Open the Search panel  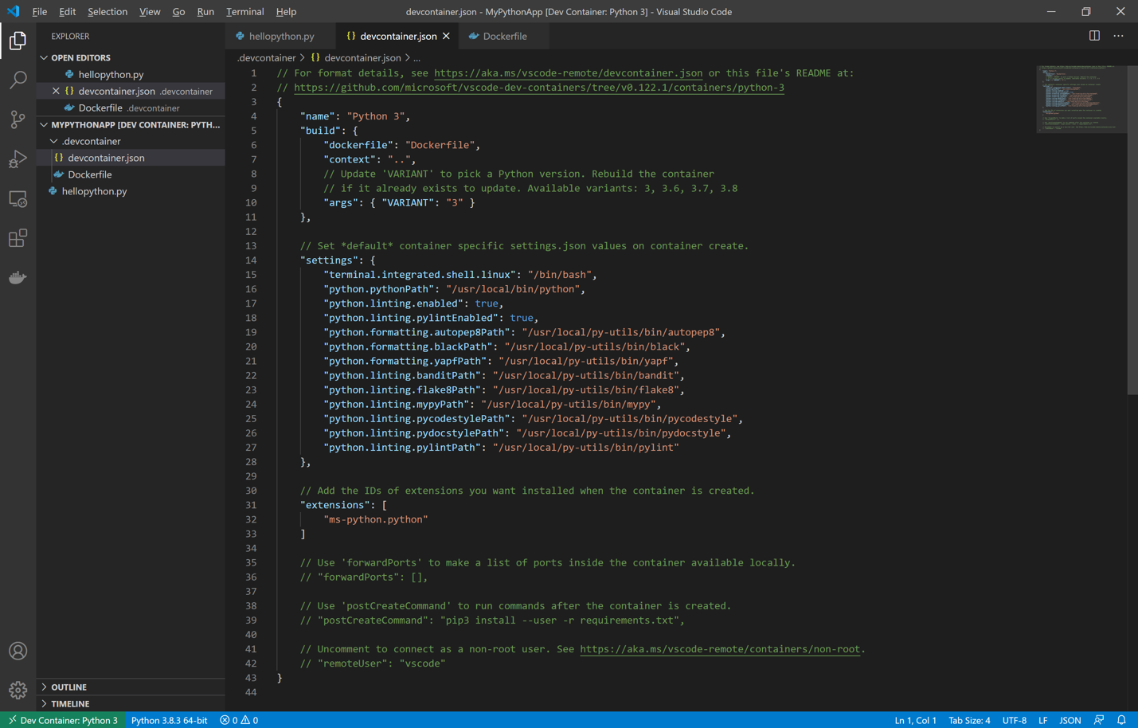point(18,80)
